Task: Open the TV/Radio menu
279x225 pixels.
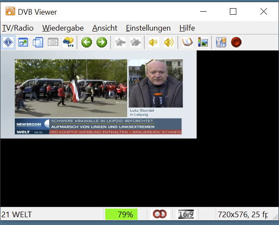Action: (x=18, y=28)
